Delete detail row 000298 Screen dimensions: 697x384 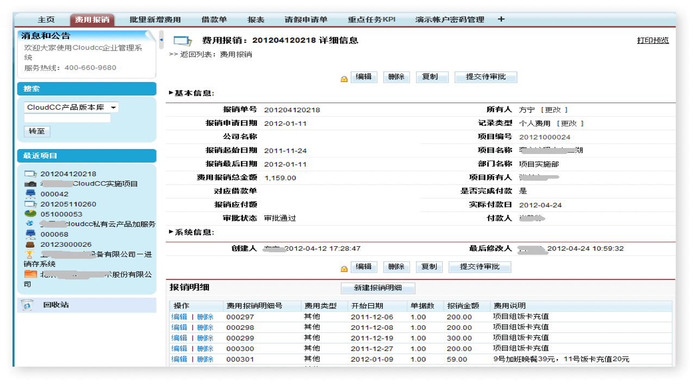205,327
